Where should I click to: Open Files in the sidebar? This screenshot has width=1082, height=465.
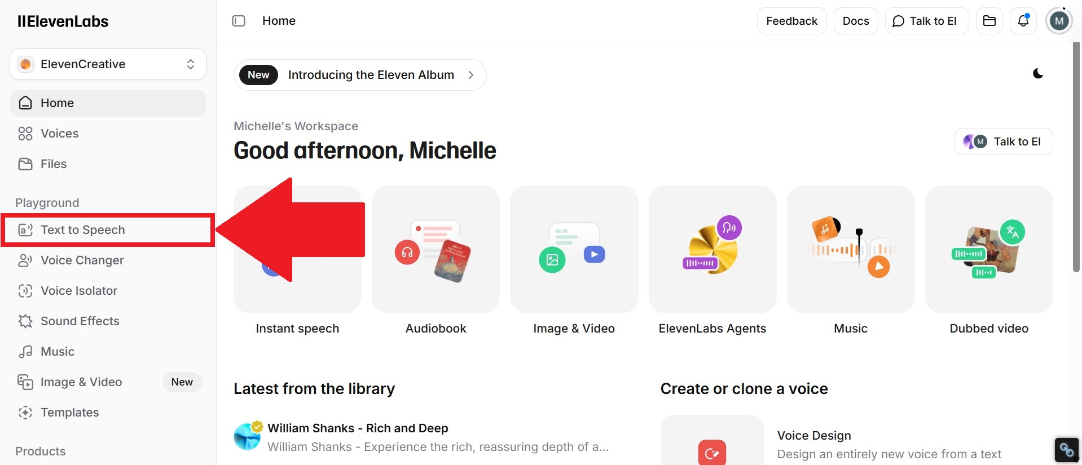[108, 164]
